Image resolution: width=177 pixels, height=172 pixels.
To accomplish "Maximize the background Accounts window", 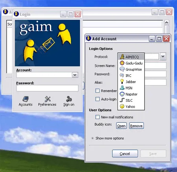I will click(x=162, y=12).
